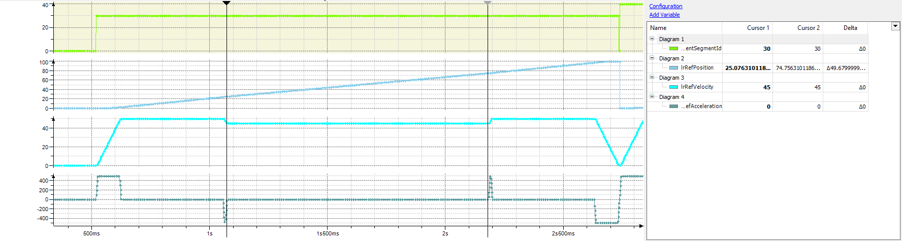
Task: Click the black Cursor 1 marker triangle
Action: (227, 3)
